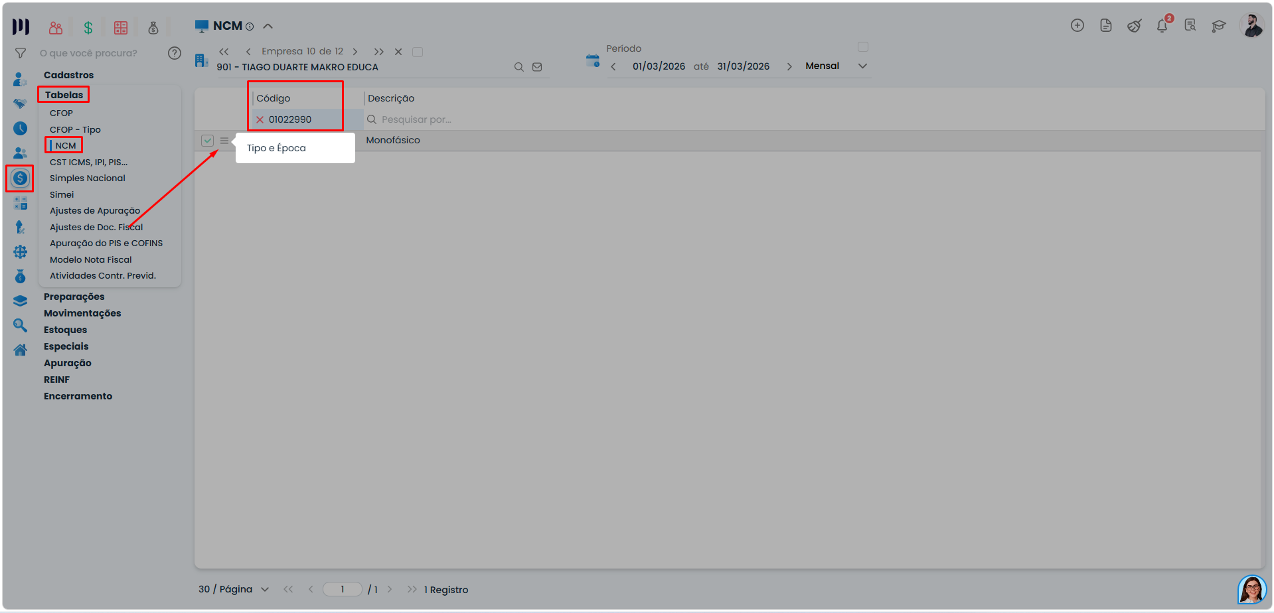This screenshot has height=613, width=1274.
Task: Click the envelope icon next to company name
Action: (537, 67)
